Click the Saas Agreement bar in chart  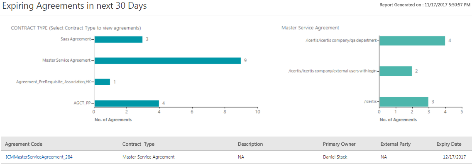[118, 39]
